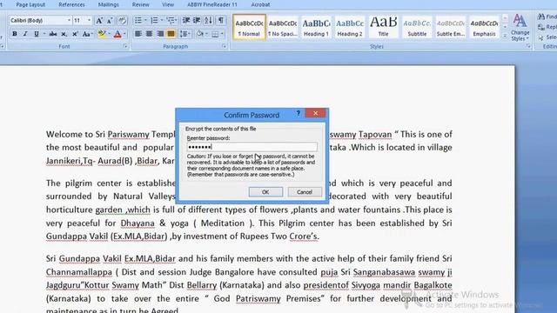The height and width of the screenshot is (313, 557).
Task: Click Cancel in the Confirm Password dialog
Action: 305,192
